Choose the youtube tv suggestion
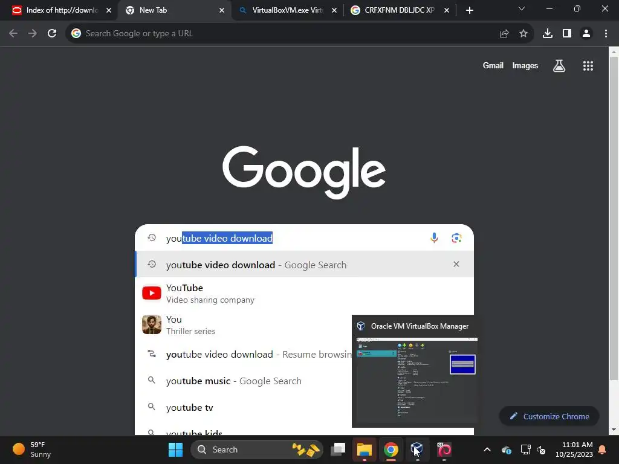The height and width of the screenshot is (464, 619). [243, 408]
